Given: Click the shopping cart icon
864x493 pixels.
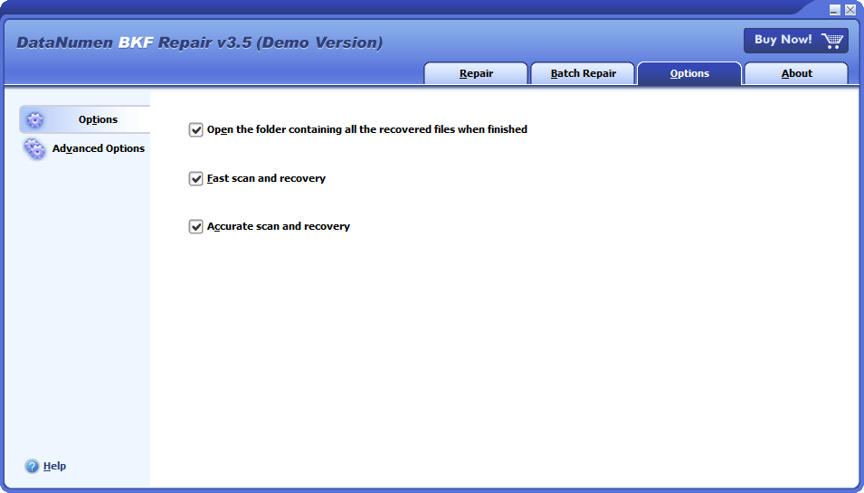Looking at the screenshot, I should pyautogui.click(x=832, y=40).
